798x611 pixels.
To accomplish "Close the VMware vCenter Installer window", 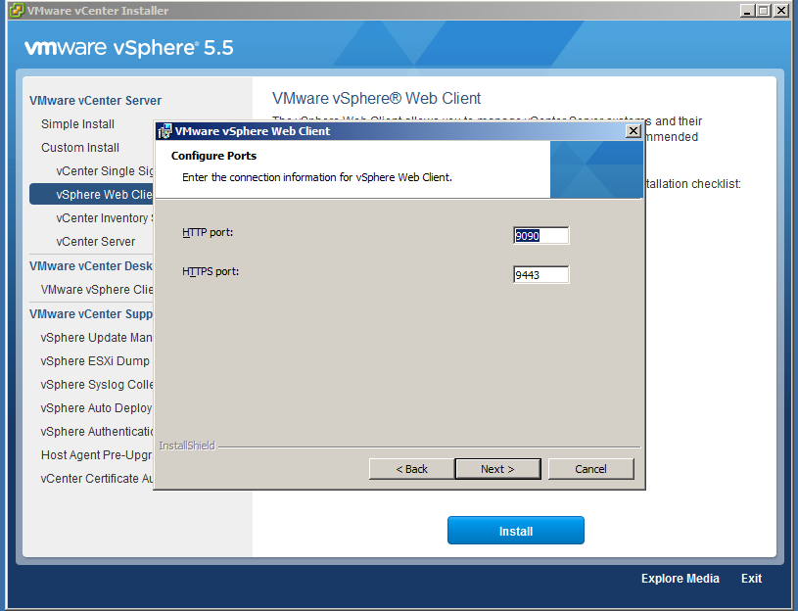I will (780, 11).
